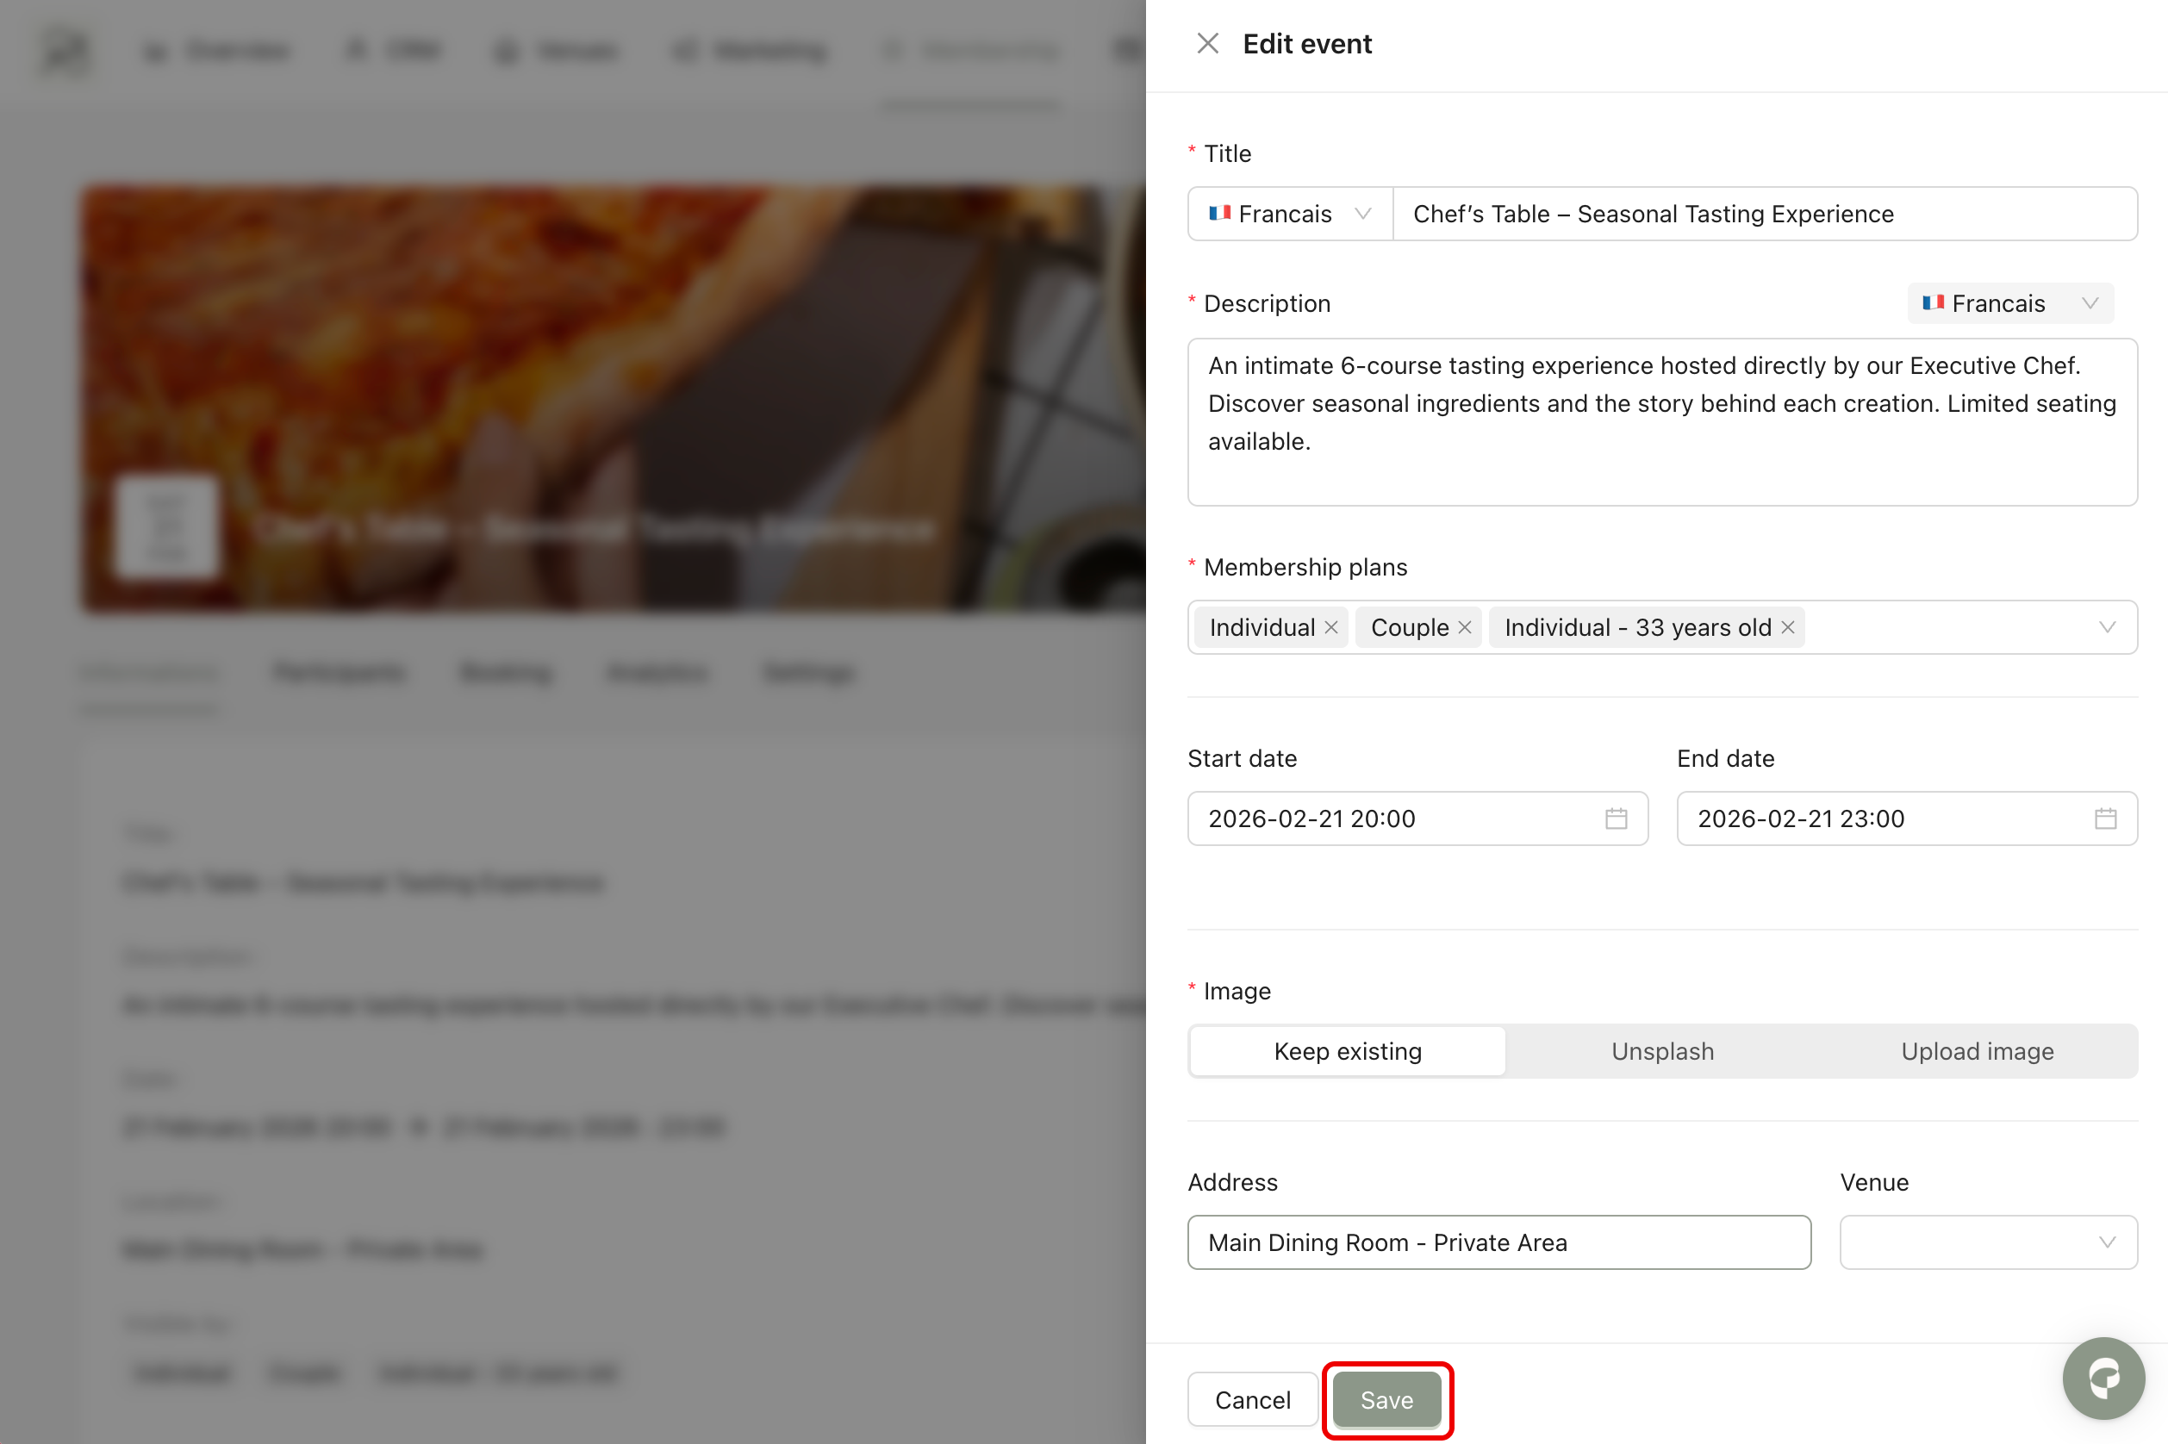This screenshot has width=2168, height=1444.
Task: Open the support chat bubble
Action: (2103, 1378)
